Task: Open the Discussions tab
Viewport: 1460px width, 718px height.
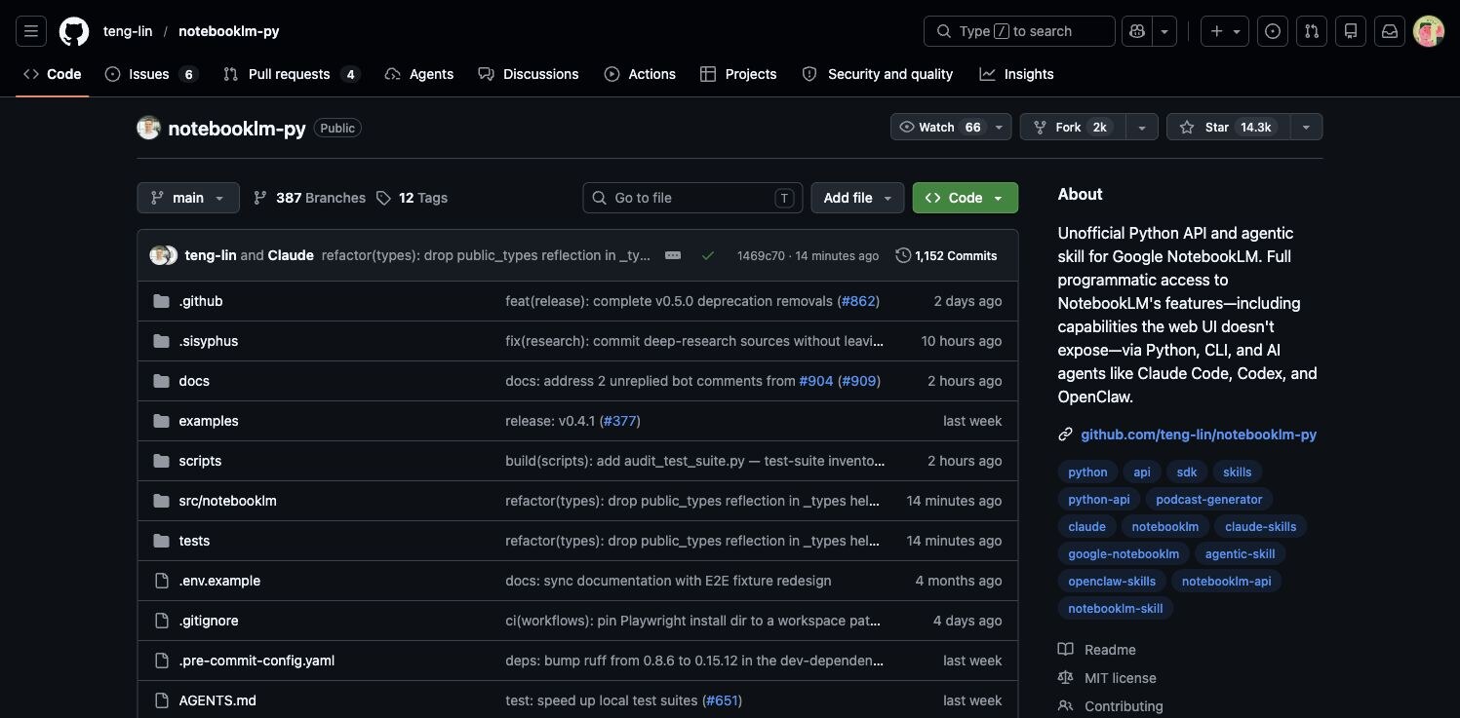Action: pos(529,74)
